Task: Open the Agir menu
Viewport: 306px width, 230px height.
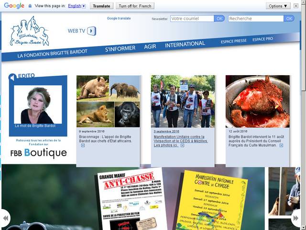Action: coord(150,46)
